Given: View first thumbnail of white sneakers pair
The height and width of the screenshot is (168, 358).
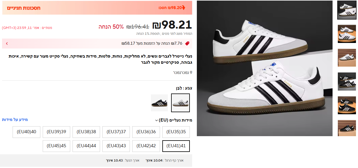Looking at the screenshot, I should click(x=347, y=10).
